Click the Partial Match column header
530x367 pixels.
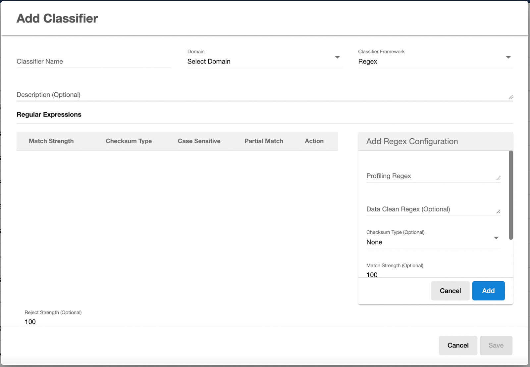(x=264, y=141)
